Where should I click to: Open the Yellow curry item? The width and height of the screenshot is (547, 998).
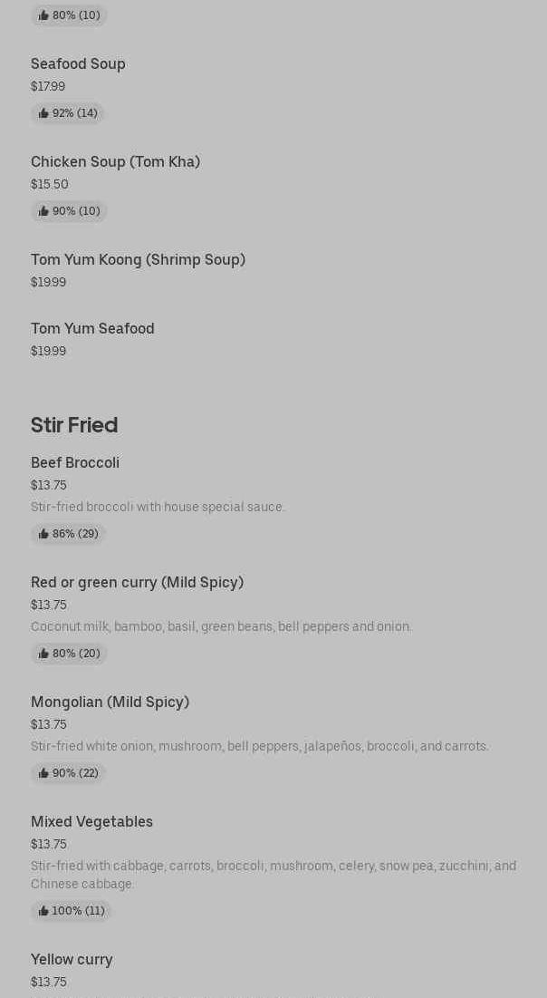click(72, 959)
